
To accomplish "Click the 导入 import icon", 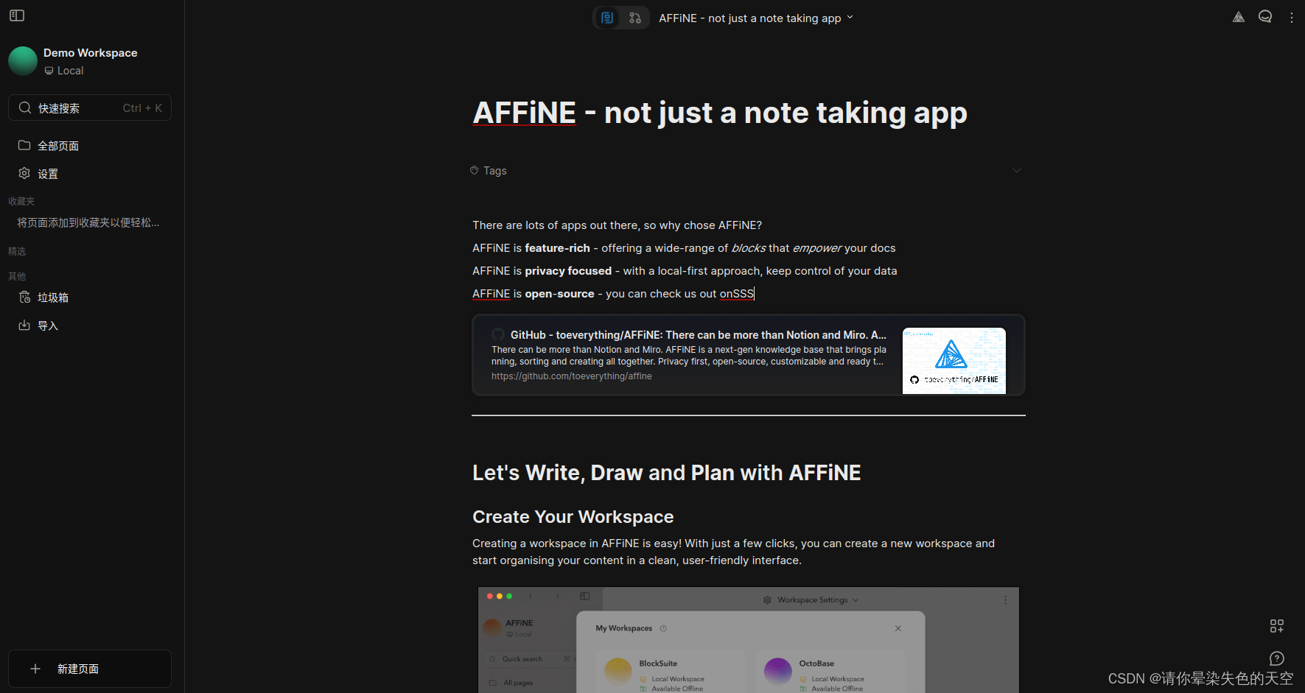I will pyautogui.click(x=24, y=325).
